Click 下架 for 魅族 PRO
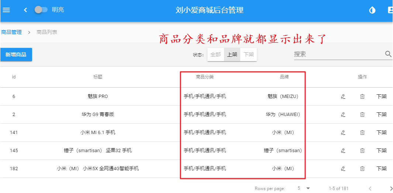This screenshot has width=393, height=193. pyautogui.click(x=382, y=96)
